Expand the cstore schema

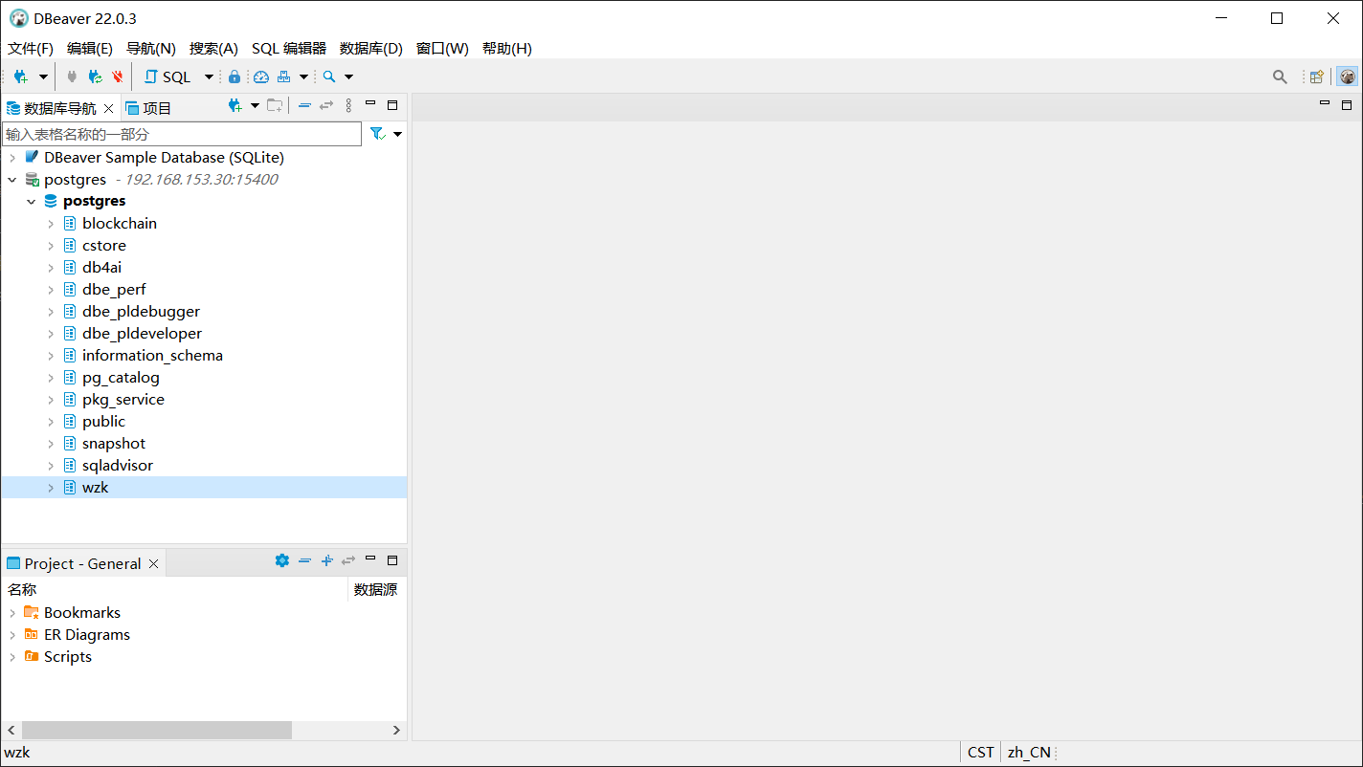pos(51,246)
